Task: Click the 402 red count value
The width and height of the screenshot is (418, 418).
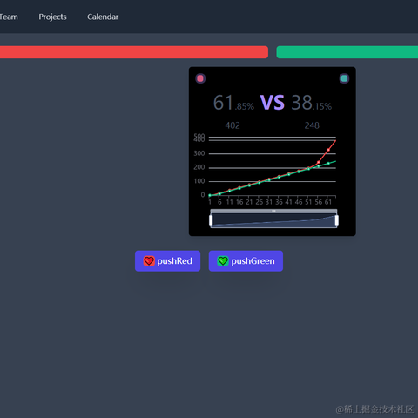Action: pyautogui.click(x=233, y=125)
